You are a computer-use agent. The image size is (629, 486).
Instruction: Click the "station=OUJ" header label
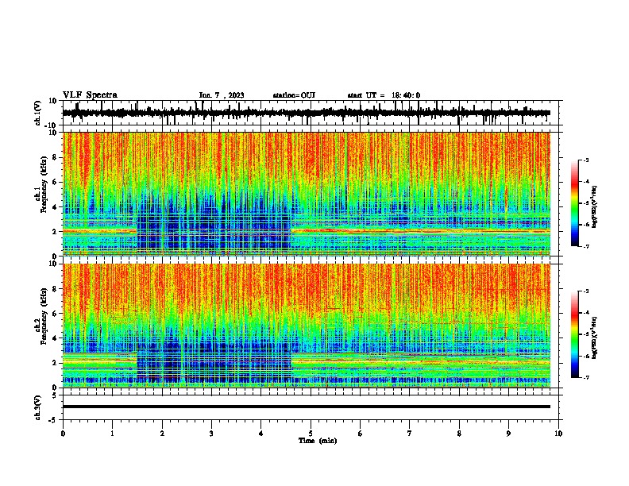[x=294, y=95]
